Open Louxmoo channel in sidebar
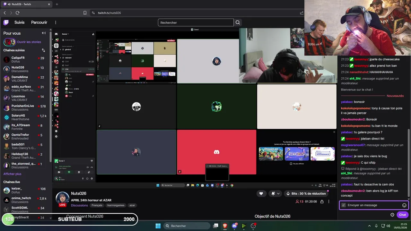This screenshot has height=231, width=411. [25, 98]
